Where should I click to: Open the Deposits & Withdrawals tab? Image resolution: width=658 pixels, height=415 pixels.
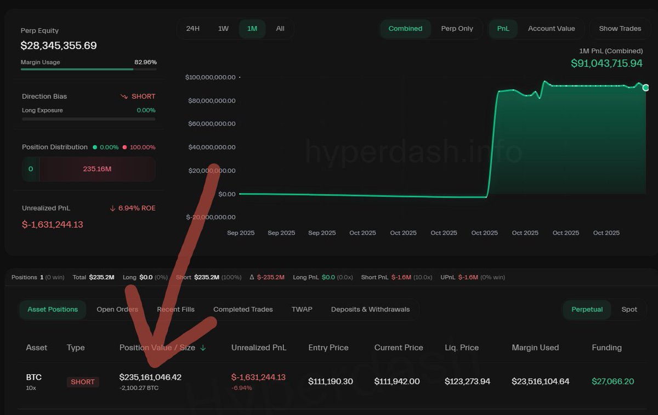pyautogui.click(x=370, y=309)
